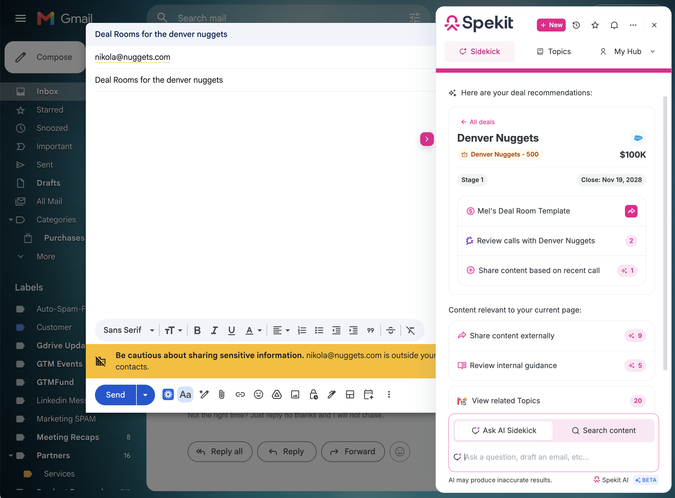Collapse the Categories section in Gmail sidebar
The width and height of the screenshot is (675, 498).
[11, 220]
